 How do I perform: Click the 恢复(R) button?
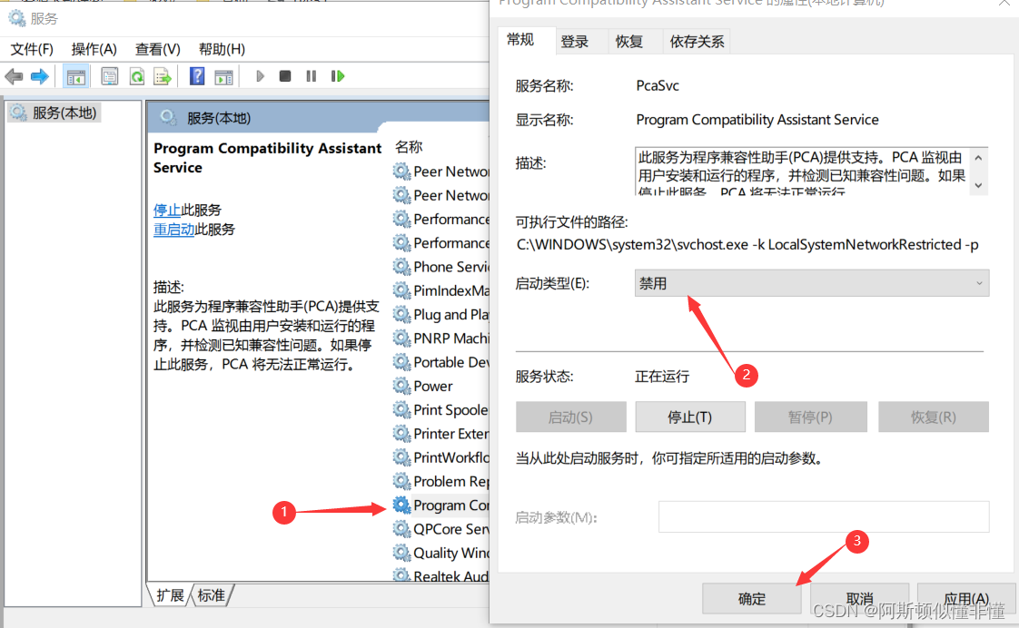tap(934, 417)
